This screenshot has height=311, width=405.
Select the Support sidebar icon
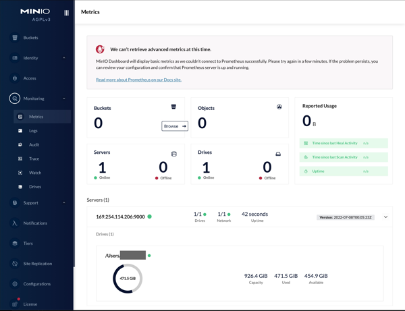[x=15, y=203]
